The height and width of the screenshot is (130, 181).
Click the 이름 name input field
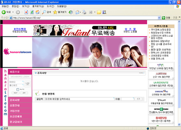coord(128,99)
